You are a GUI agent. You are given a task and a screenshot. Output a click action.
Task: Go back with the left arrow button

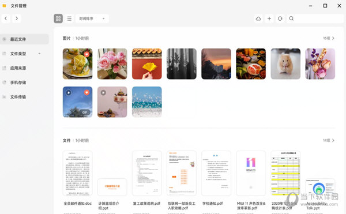click(x=6, y=18)
